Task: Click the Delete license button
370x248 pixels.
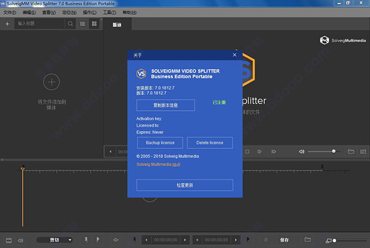Action: (210, 143)
